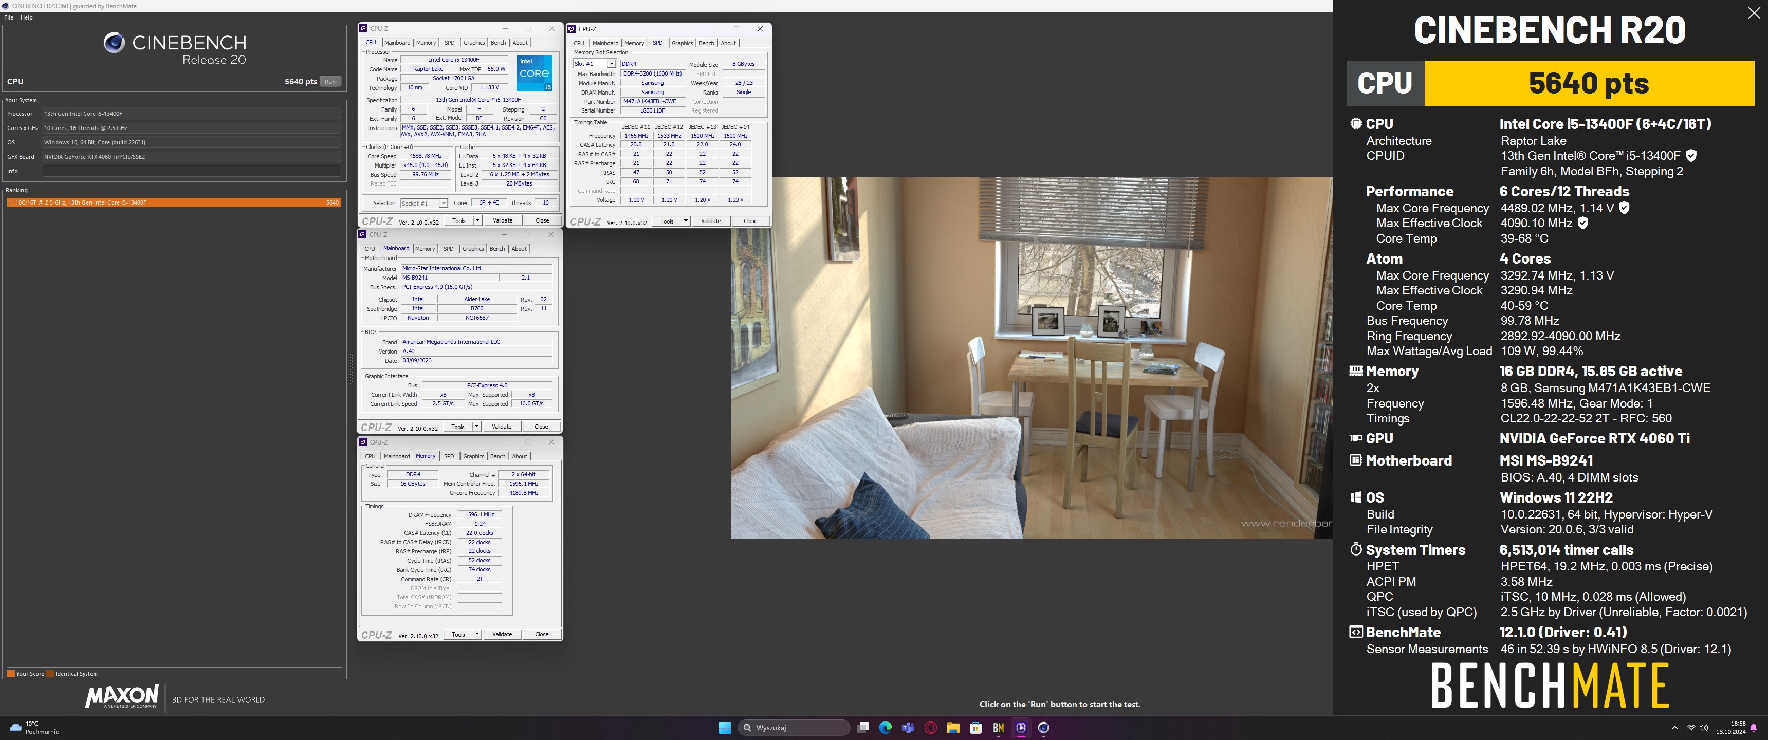Viewport: 1768px width, 740px height.
Task: Click Tools button in SPD CPU-Z window
Action: (667, 221)
